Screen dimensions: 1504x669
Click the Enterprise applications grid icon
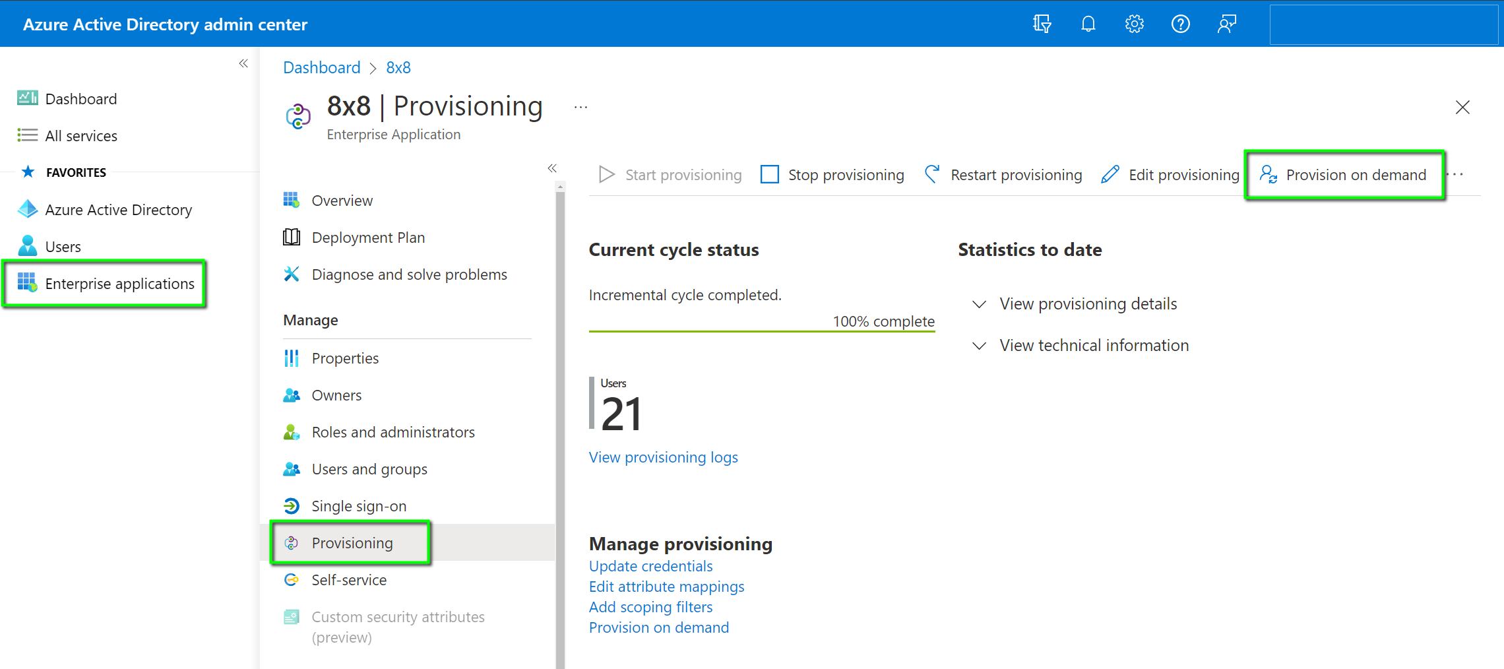point(27,282)
